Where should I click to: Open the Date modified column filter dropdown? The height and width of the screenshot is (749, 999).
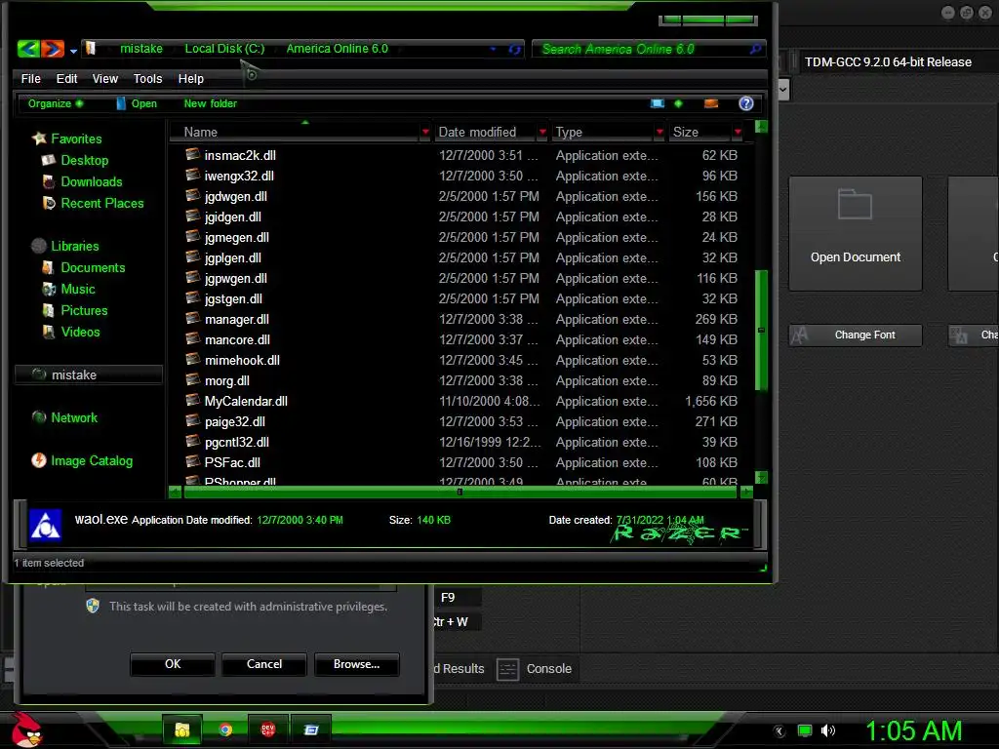click(x=542, y=132)
